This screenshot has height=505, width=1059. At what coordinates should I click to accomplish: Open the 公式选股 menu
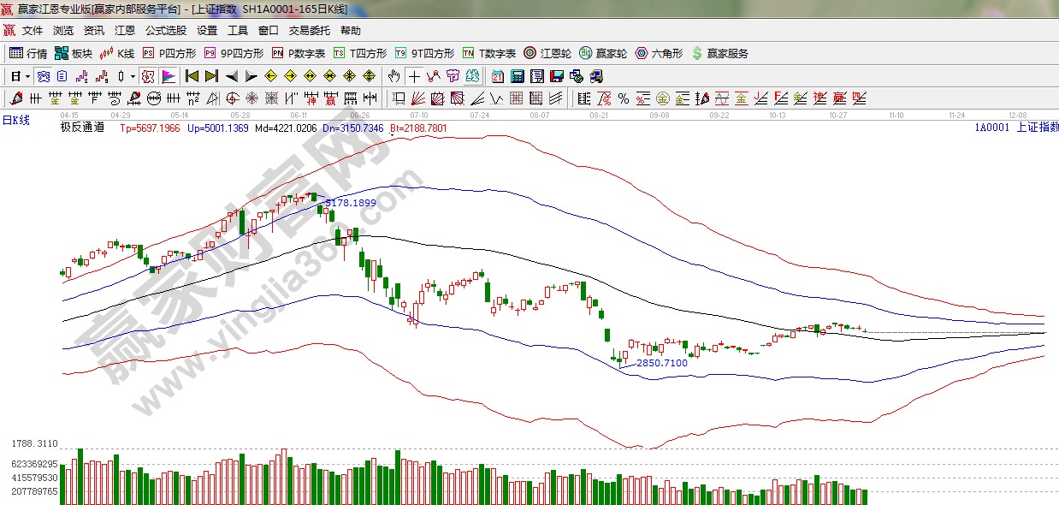(x=165, y=30)
